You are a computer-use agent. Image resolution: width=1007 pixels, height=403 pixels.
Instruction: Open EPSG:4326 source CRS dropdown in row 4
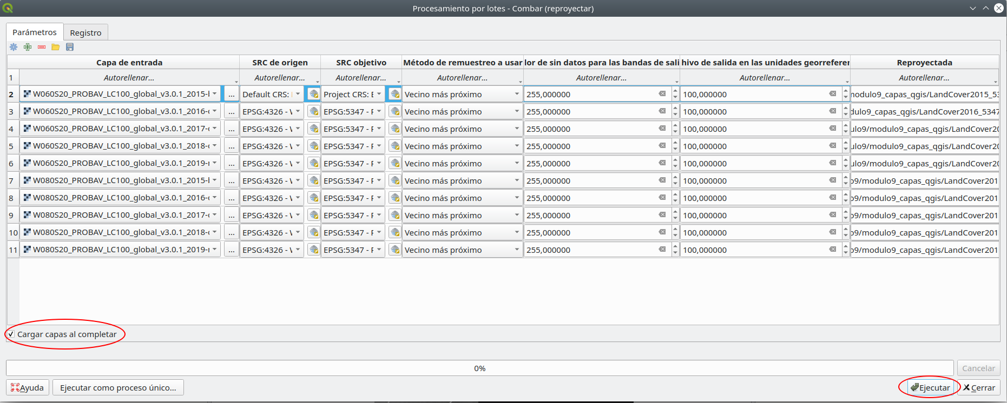click(272, 129)
